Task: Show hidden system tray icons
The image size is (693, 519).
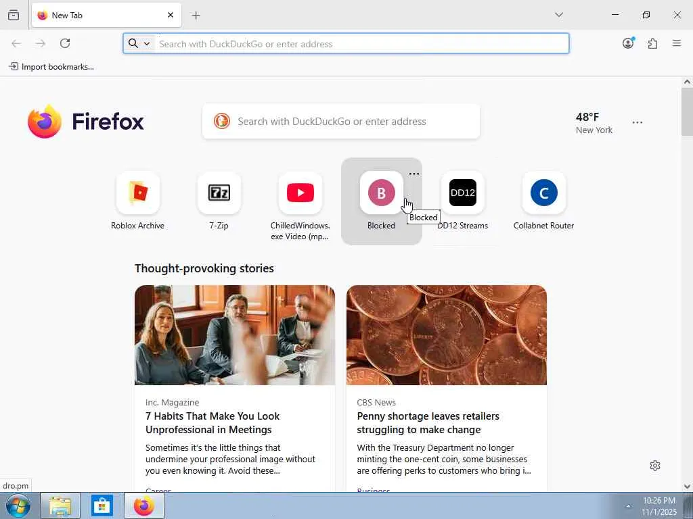Action: pyautogui.click(x=628, y=507)
